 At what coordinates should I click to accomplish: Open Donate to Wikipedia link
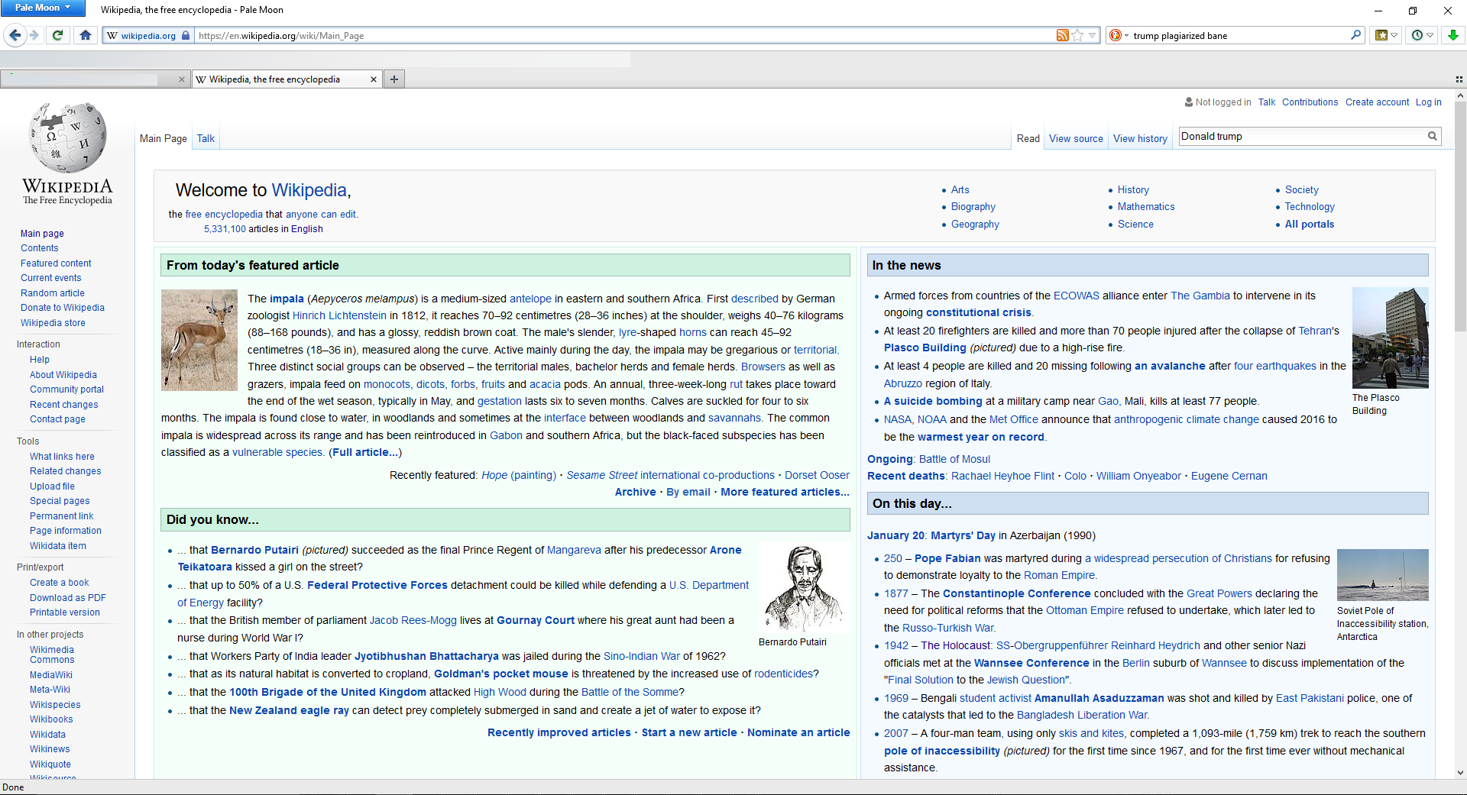(63, 307)
